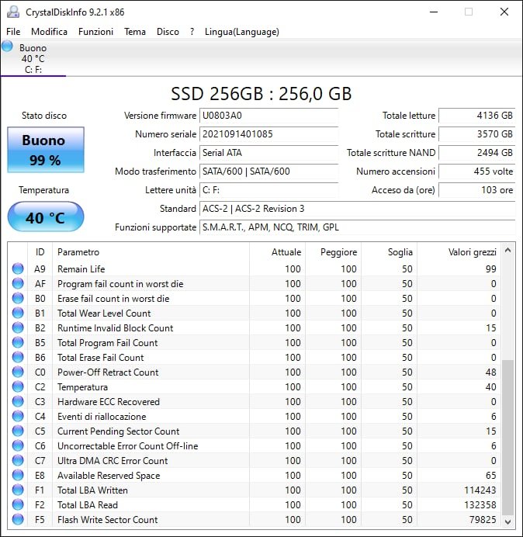Click the status orb for Power-Off Retract Count
This screenshot has width=523, height=537.
[x=18, y=372]
